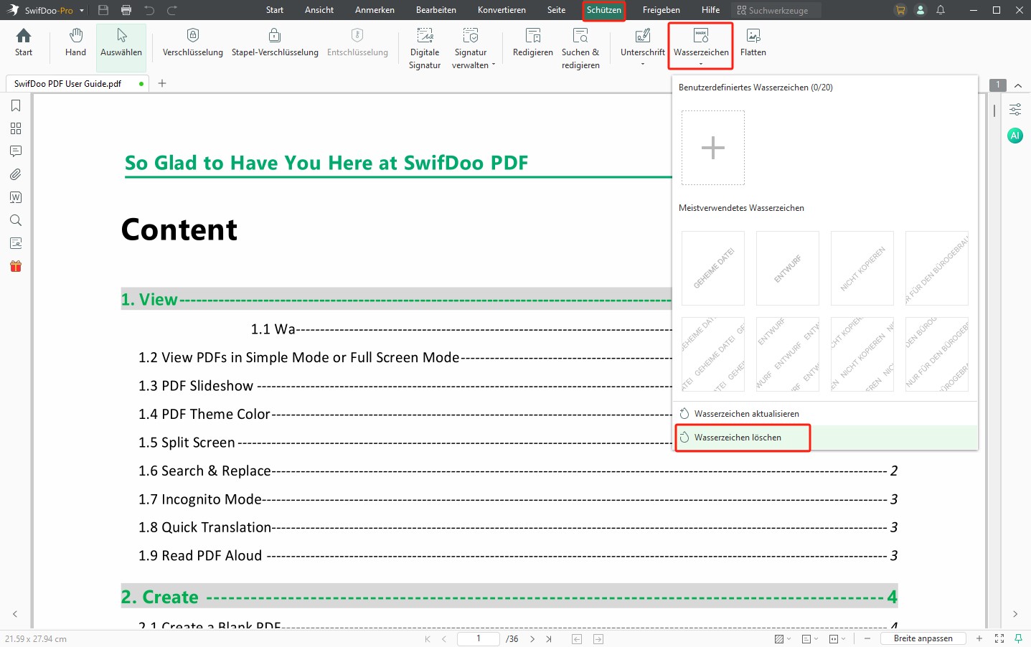Click the Redigieren tool
1031x647 pixels.
click(533, 43)
